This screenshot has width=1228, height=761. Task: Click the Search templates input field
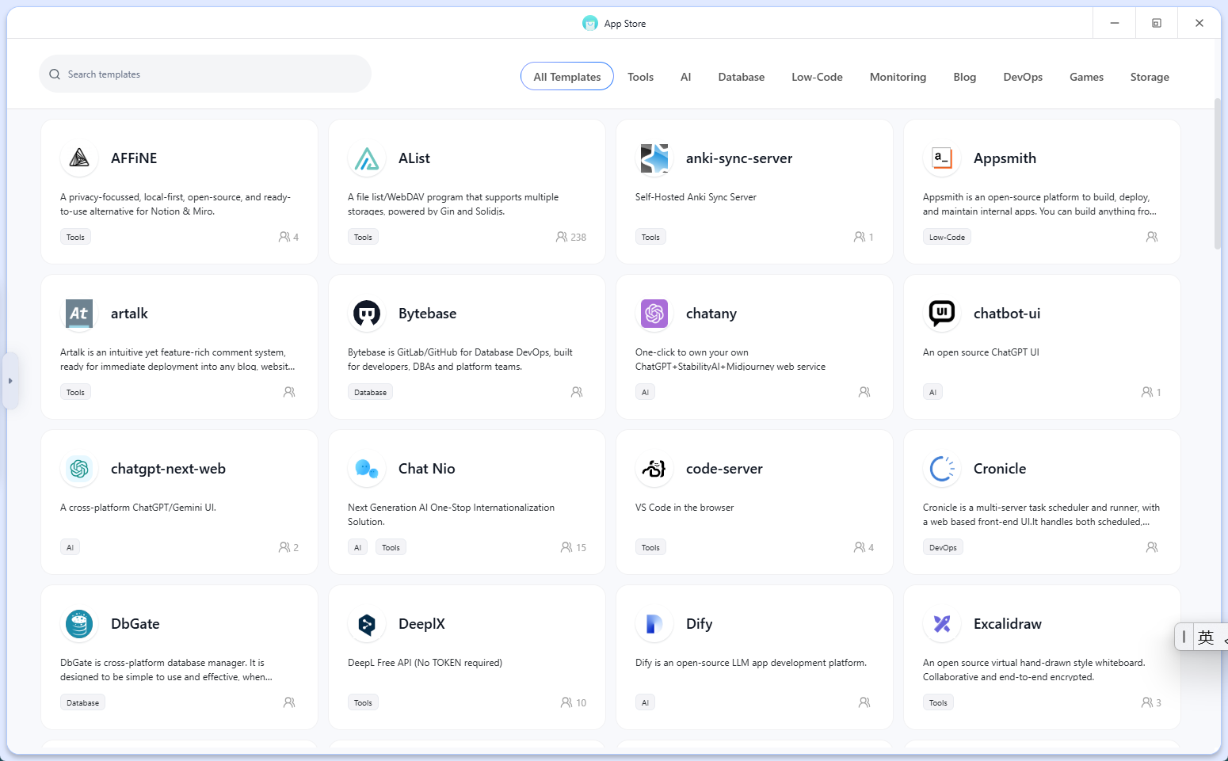(205, 74)
